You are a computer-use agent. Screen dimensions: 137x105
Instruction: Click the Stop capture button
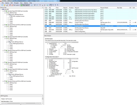[x=25, y=5]
